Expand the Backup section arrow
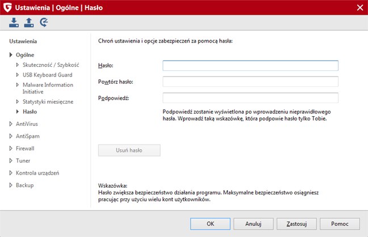The height and width of the screenshot is (237, 368). [x=11, y=185]
